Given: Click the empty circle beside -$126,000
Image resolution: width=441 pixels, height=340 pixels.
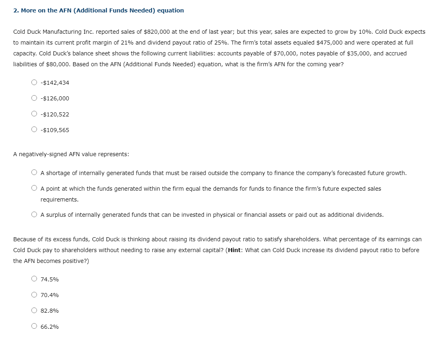Looking at the screenshot, I should (34, 98).
